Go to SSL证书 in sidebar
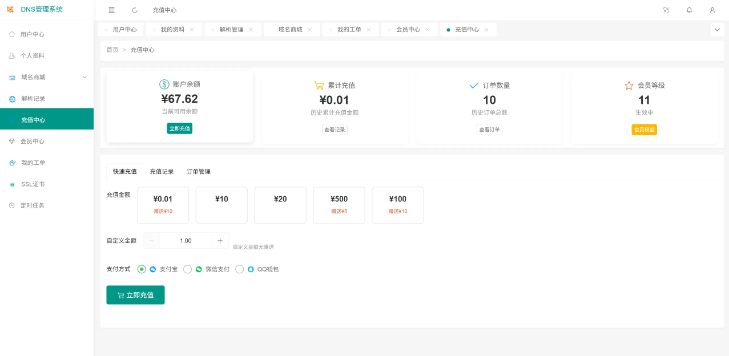Viewport: 729px width, 356px height. (33, 184)
